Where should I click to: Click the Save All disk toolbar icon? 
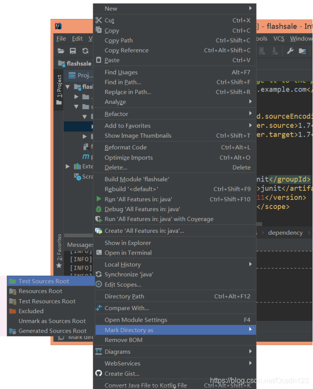(73, 51)
